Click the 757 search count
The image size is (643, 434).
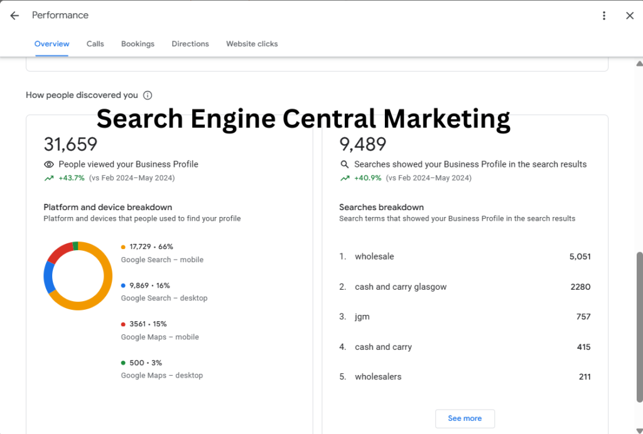tap(583, 317)
